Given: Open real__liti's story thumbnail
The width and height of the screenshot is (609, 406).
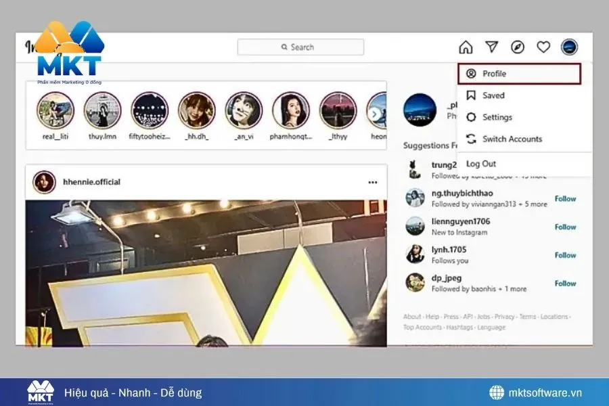Looking at the screenshot, I should pyautogui.click(x=55, y=112).
